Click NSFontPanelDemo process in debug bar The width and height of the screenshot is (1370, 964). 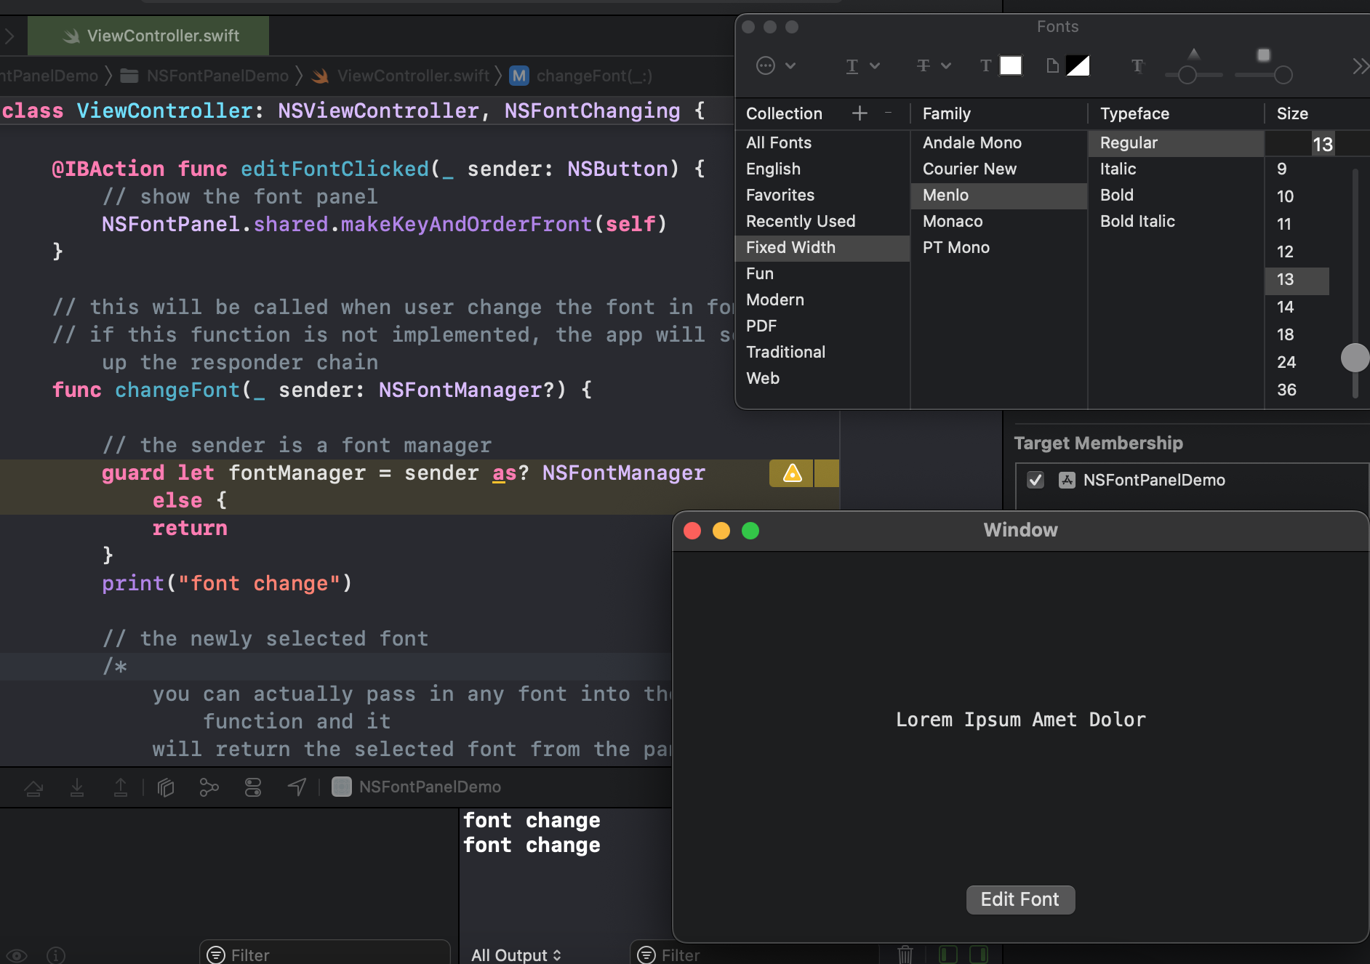point(417,787)
